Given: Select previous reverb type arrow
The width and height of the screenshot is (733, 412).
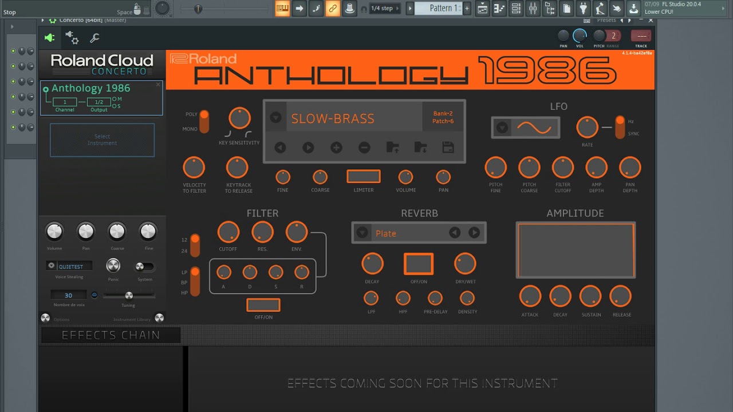Looking at the screenshot, I should click(454, 232).
